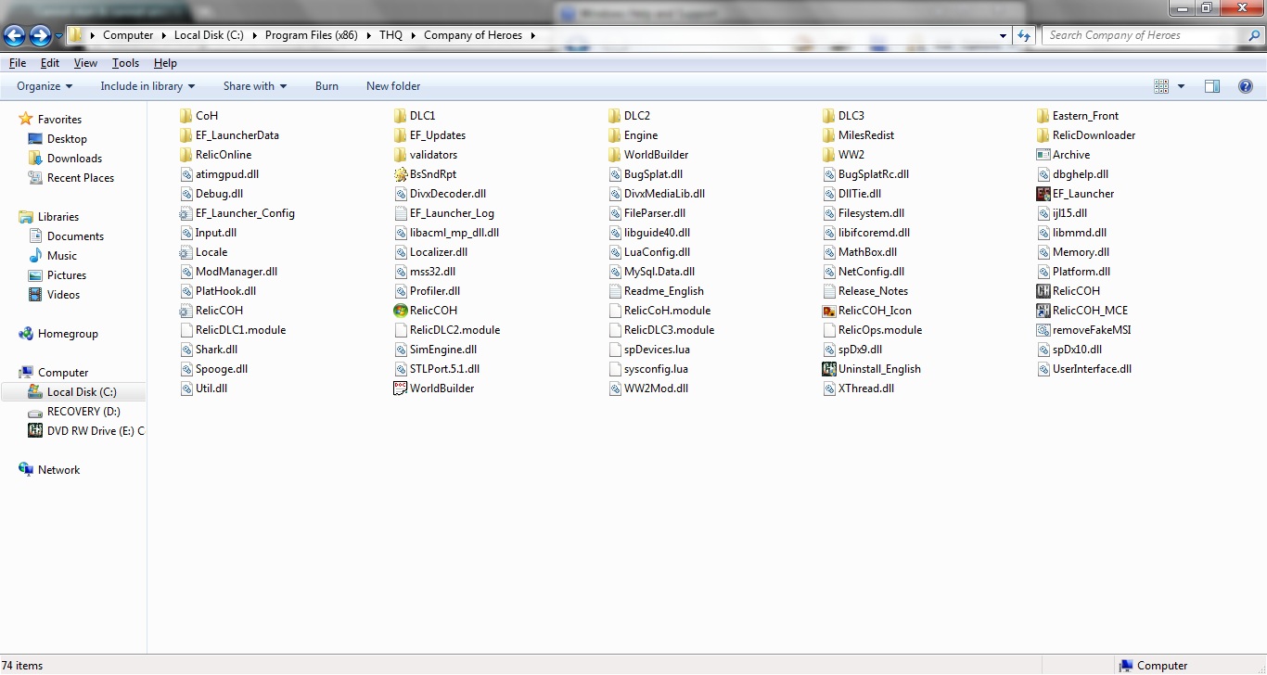Select the Eastern_Front folder icon
This screenshot has width=1267, height=675.
[x=1043, y=116]
